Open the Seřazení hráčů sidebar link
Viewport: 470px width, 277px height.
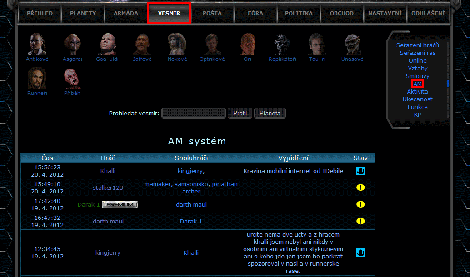(417, 45)
